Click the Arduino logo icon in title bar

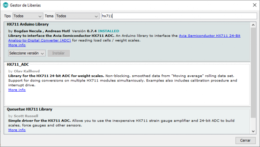5,5
